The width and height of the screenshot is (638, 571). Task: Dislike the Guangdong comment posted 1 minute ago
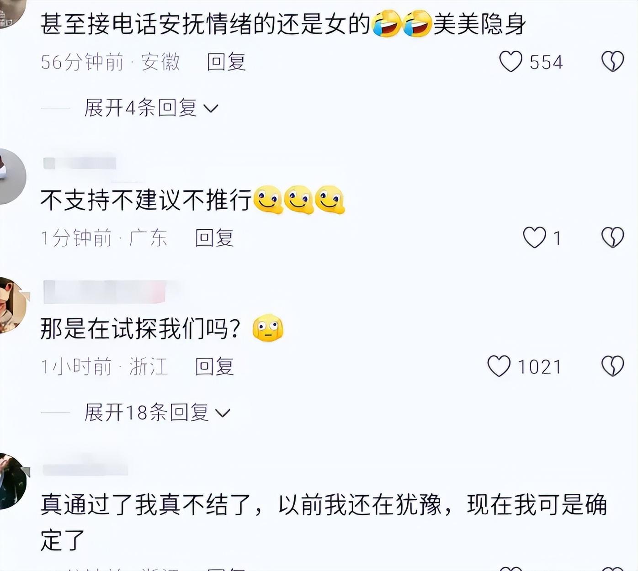click(x=612, y=238)
